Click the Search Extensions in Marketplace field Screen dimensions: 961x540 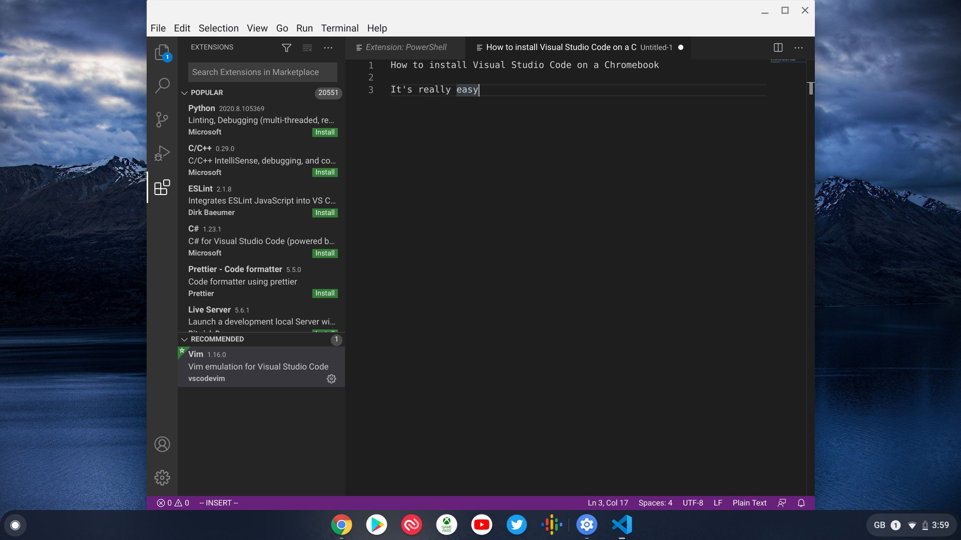point(263,72)
